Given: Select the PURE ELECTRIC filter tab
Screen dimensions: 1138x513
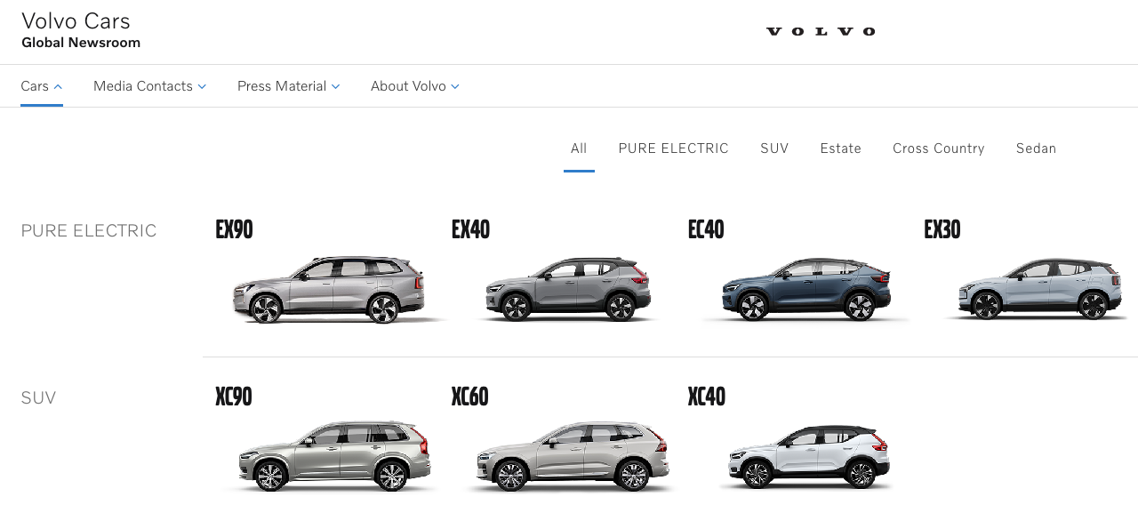Looking at the screenshot, I should pyautogui.click(x=674, y=148).
